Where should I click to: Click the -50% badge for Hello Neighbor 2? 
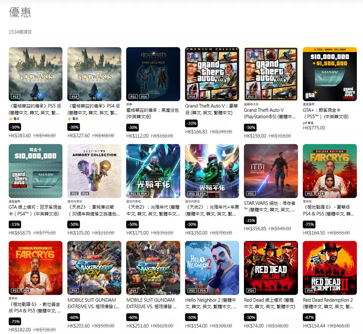[x=192, y=317]
